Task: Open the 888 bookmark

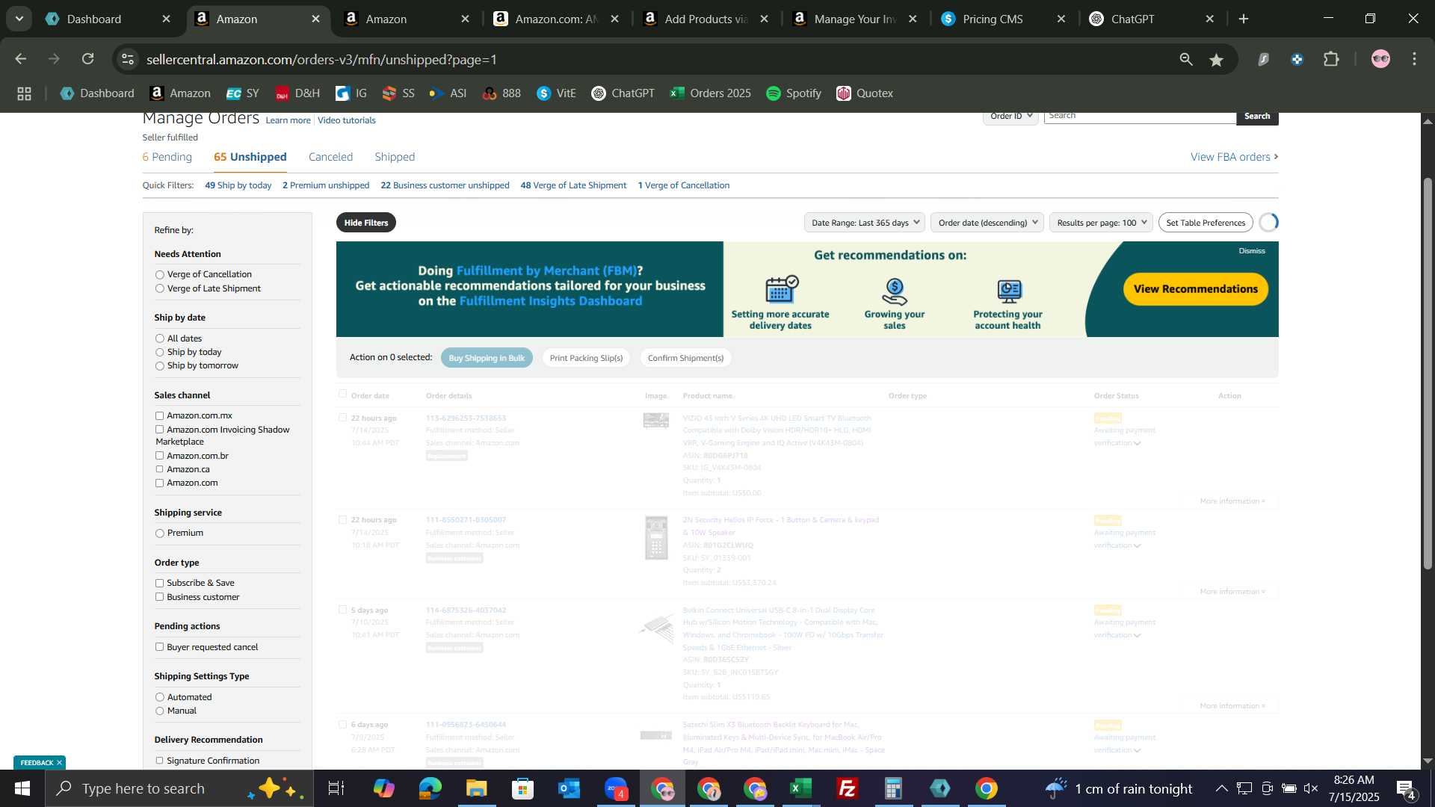Action: tap(502, 93)
